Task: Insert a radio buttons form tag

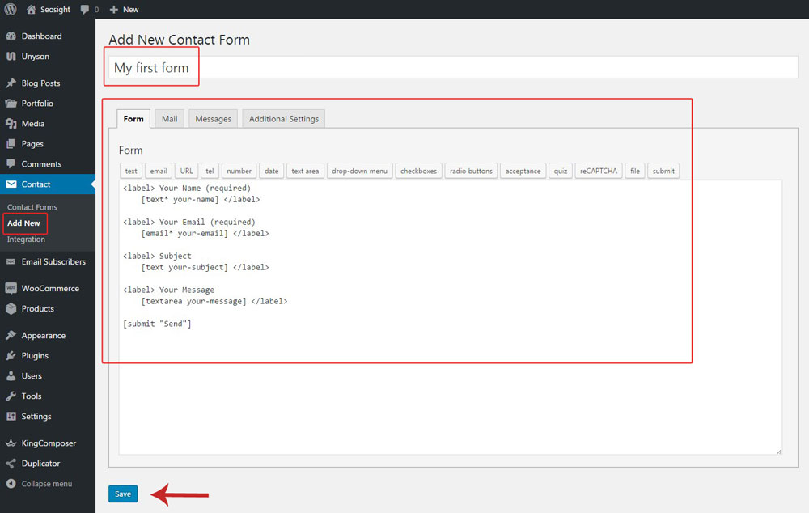Action: (x=471, y=171)
